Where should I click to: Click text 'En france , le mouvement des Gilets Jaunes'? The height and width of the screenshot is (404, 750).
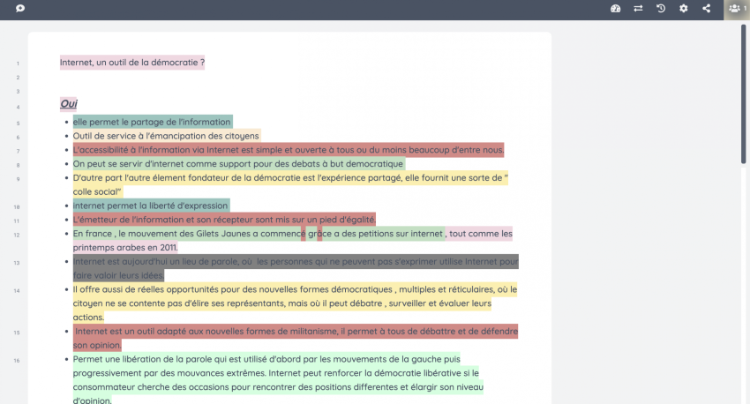pyautogui.click(x=185, y=234)
